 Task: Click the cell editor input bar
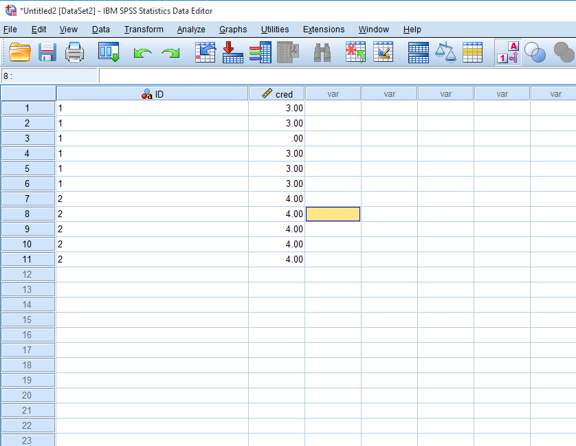pyautogui.click(x=337, y=76)
